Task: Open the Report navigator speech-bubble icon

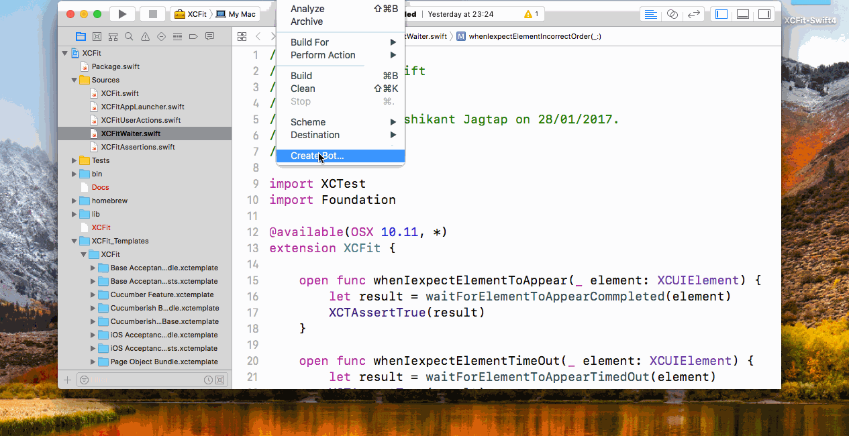Action: [209, 36]
